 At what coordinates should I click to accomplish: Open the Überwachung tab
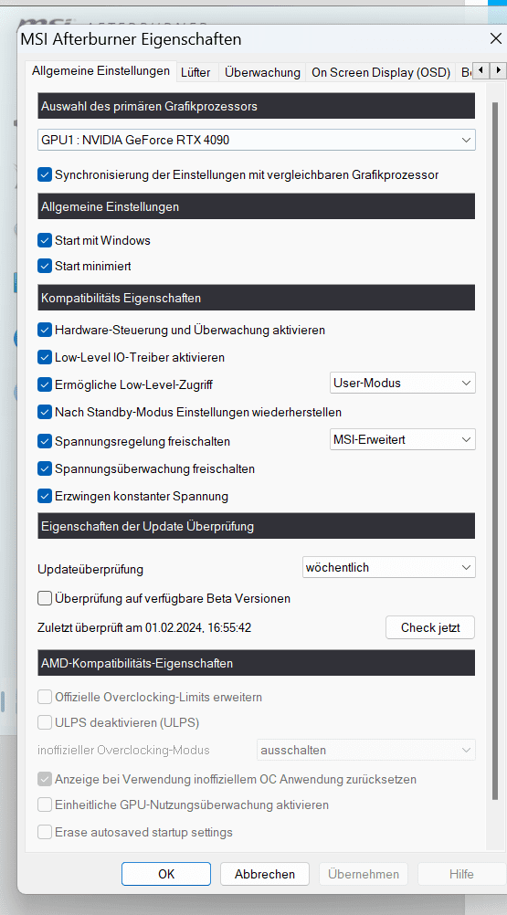click(x=262, y=72)
